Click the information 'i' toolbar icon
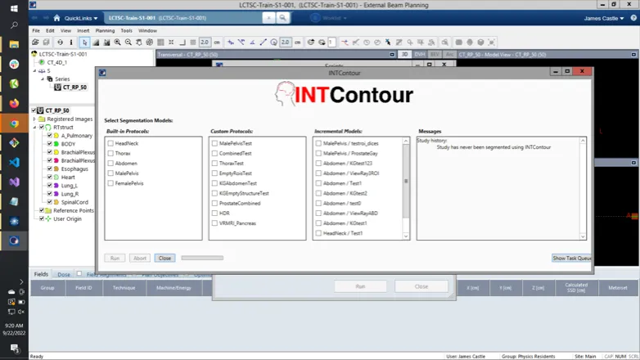This screenshot has width=640, height=360. click(x=71, y=42)
